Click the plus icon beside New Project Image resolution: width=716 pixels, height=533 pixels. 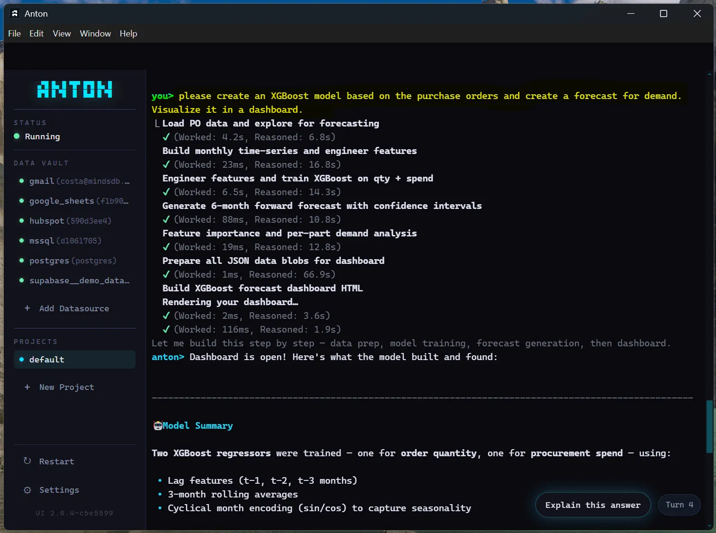coord(27,387)
